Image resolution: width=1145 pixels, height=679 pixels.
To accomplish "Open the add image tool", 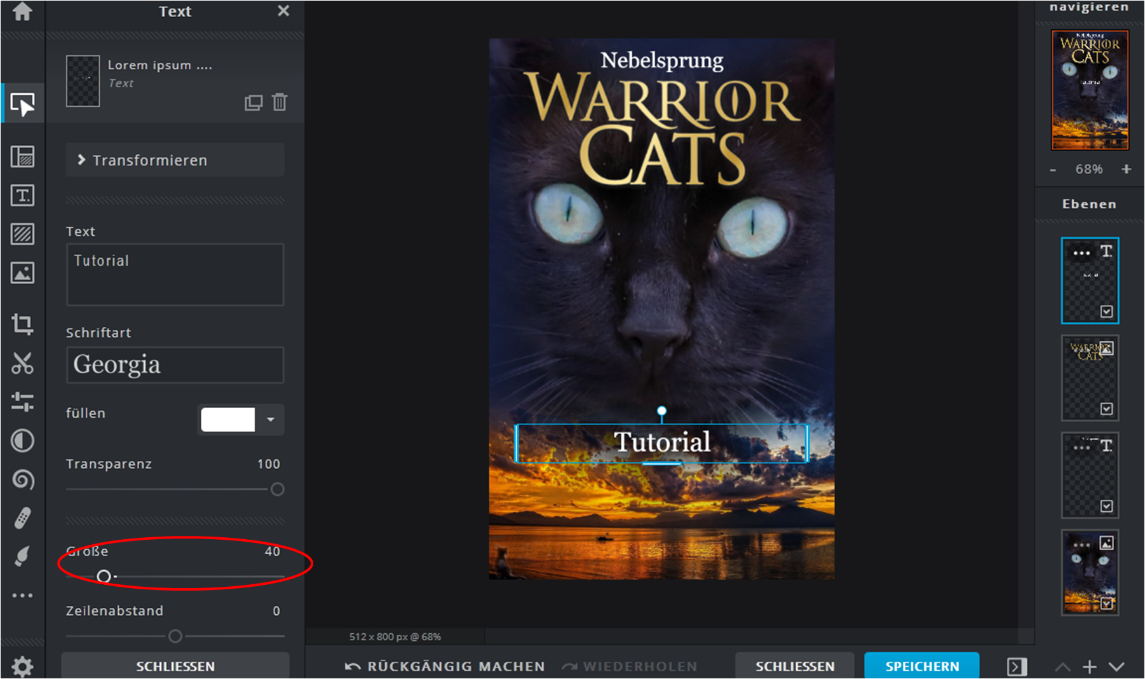I will tap(23, 273).
